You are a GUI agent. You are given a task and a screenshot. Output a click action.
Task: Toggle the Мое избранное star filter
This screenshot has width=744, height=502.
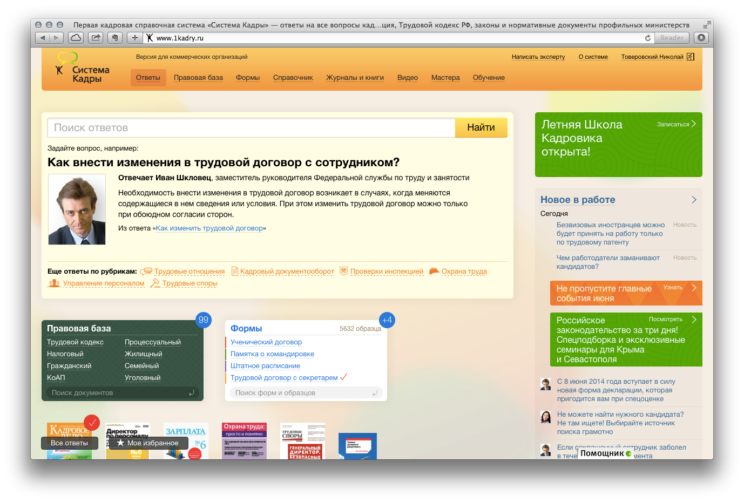[x=148, y=443]
